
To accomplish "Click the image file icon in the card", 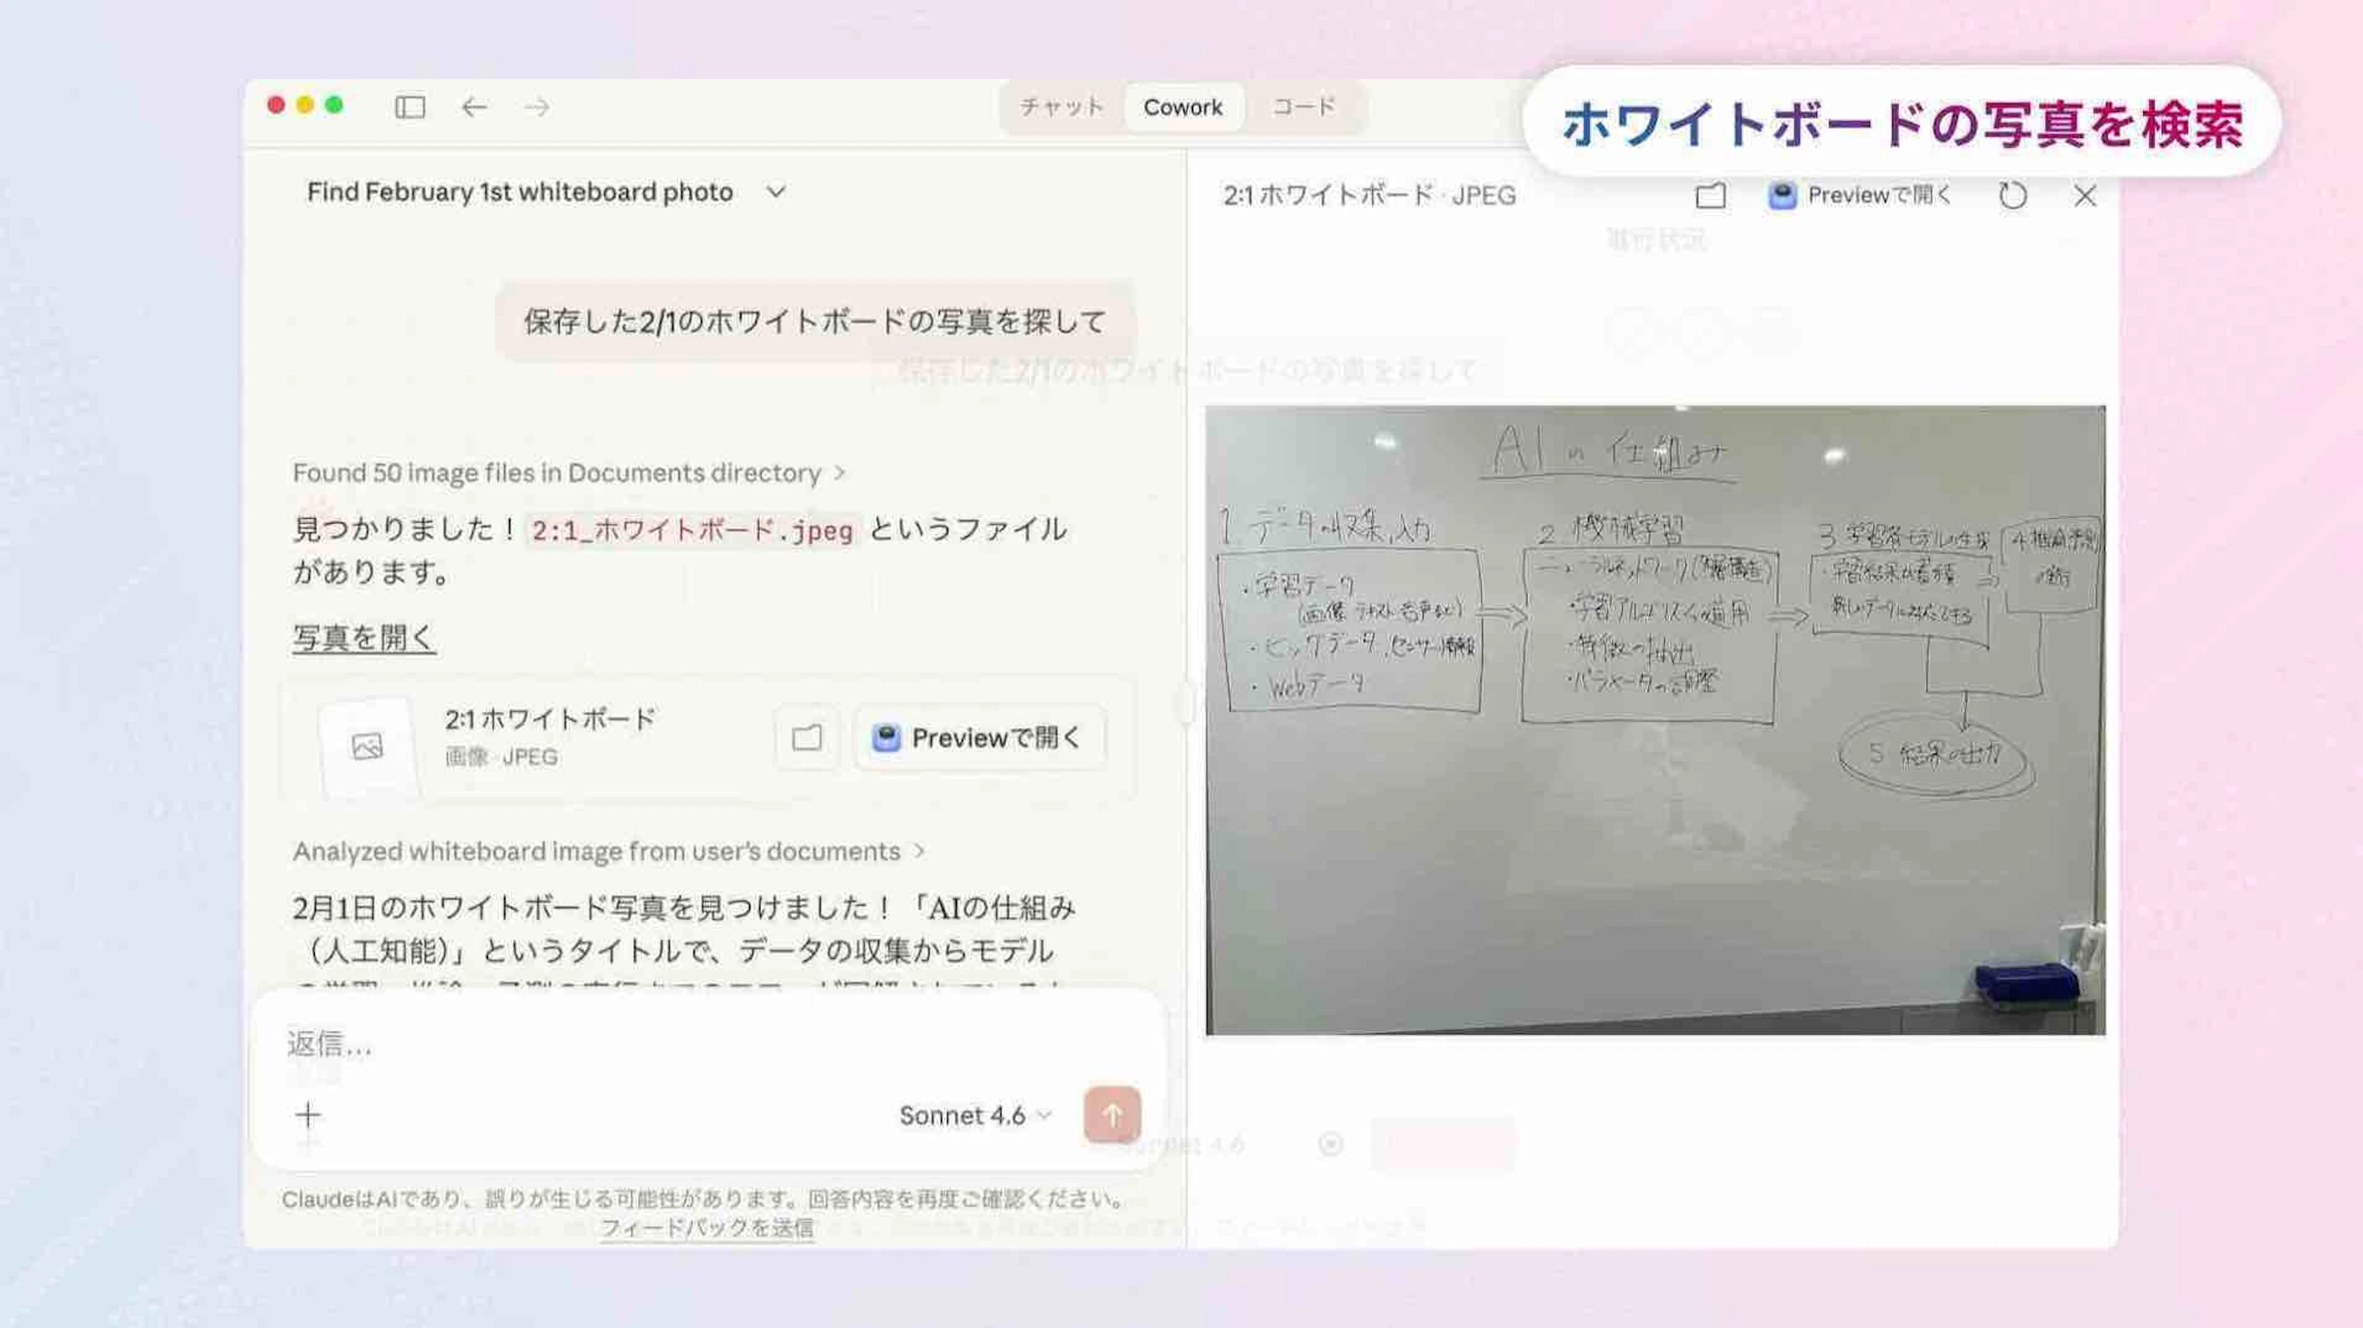I will click(x=368, y=747).
